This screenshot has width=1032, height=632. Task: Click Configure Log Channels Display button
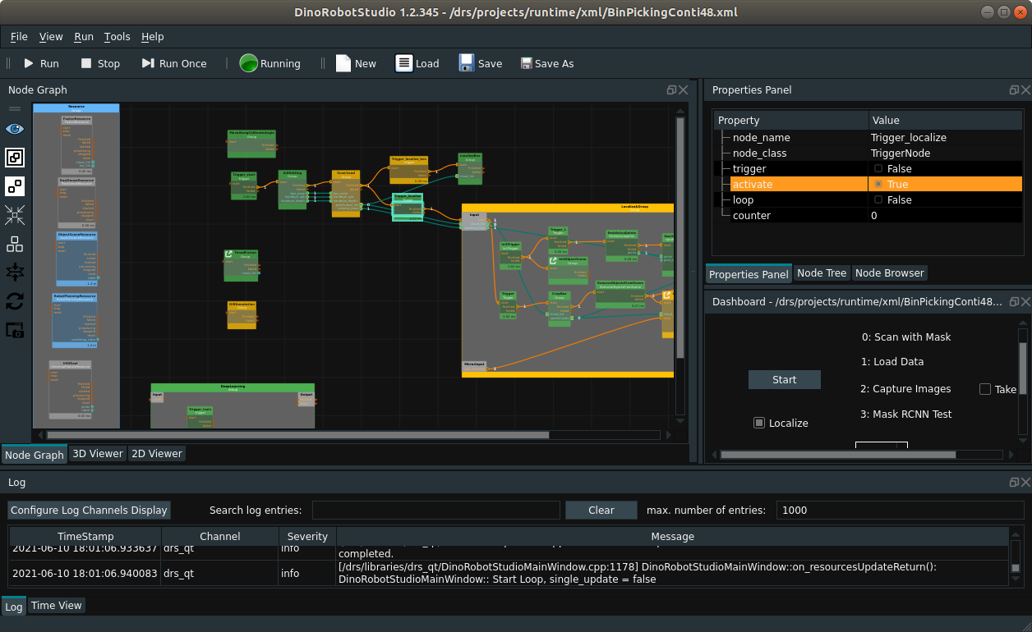89,510
